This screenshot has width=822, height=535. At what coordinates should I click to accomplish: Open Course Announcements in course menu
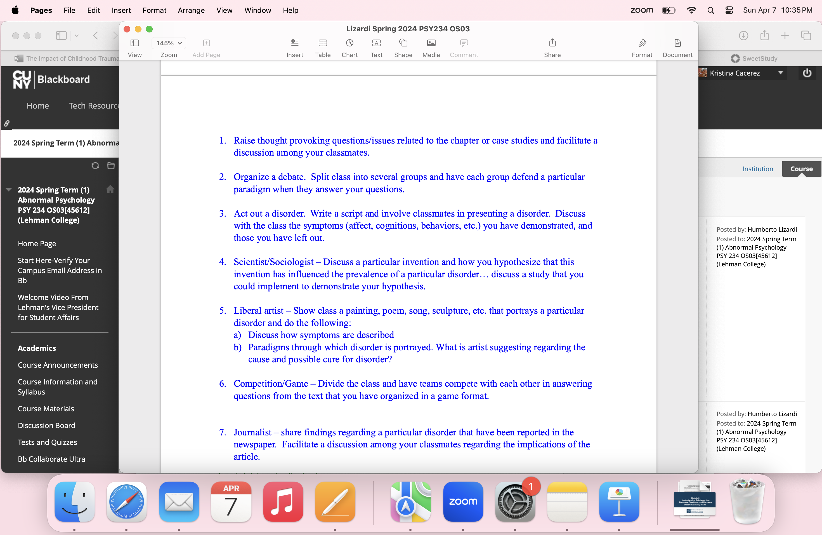58,365
